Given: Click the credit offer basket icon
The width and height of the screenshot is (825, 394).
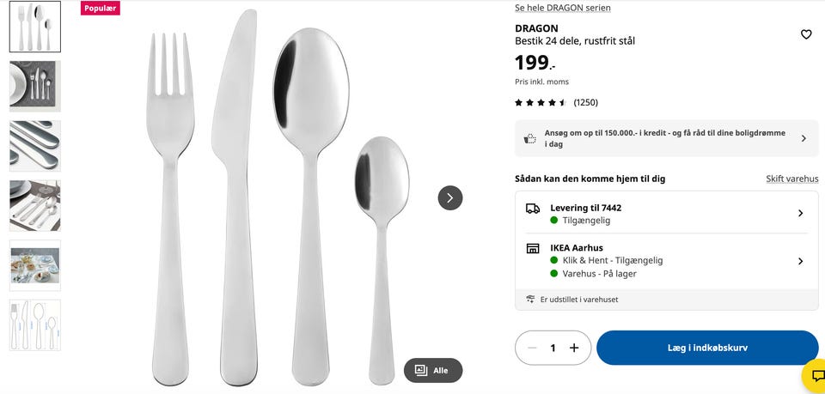Looking at the screenshot, I should click(x=529, y=139).
